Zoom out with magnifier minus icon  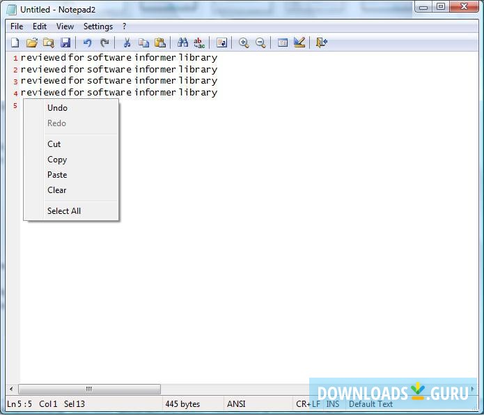[261, 43]
